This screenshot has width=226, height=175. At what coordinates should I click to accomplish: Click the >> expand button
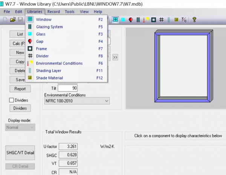115,57
